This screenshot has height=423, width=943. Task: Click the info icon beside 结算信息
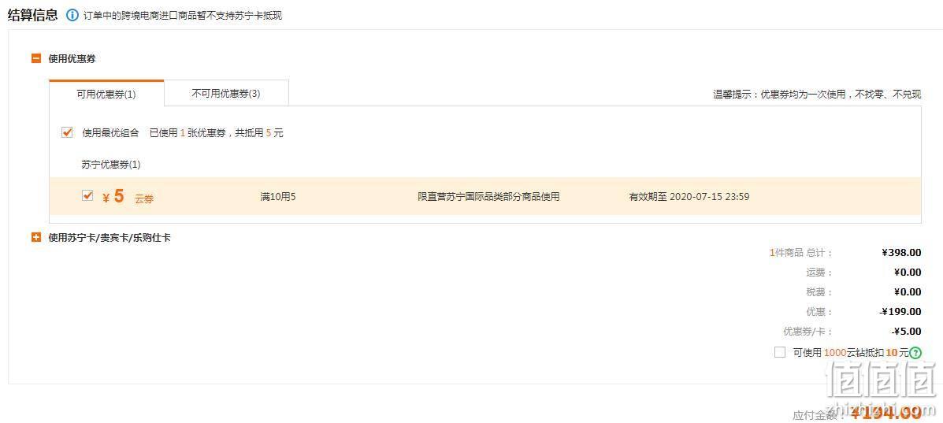point(72,15)
